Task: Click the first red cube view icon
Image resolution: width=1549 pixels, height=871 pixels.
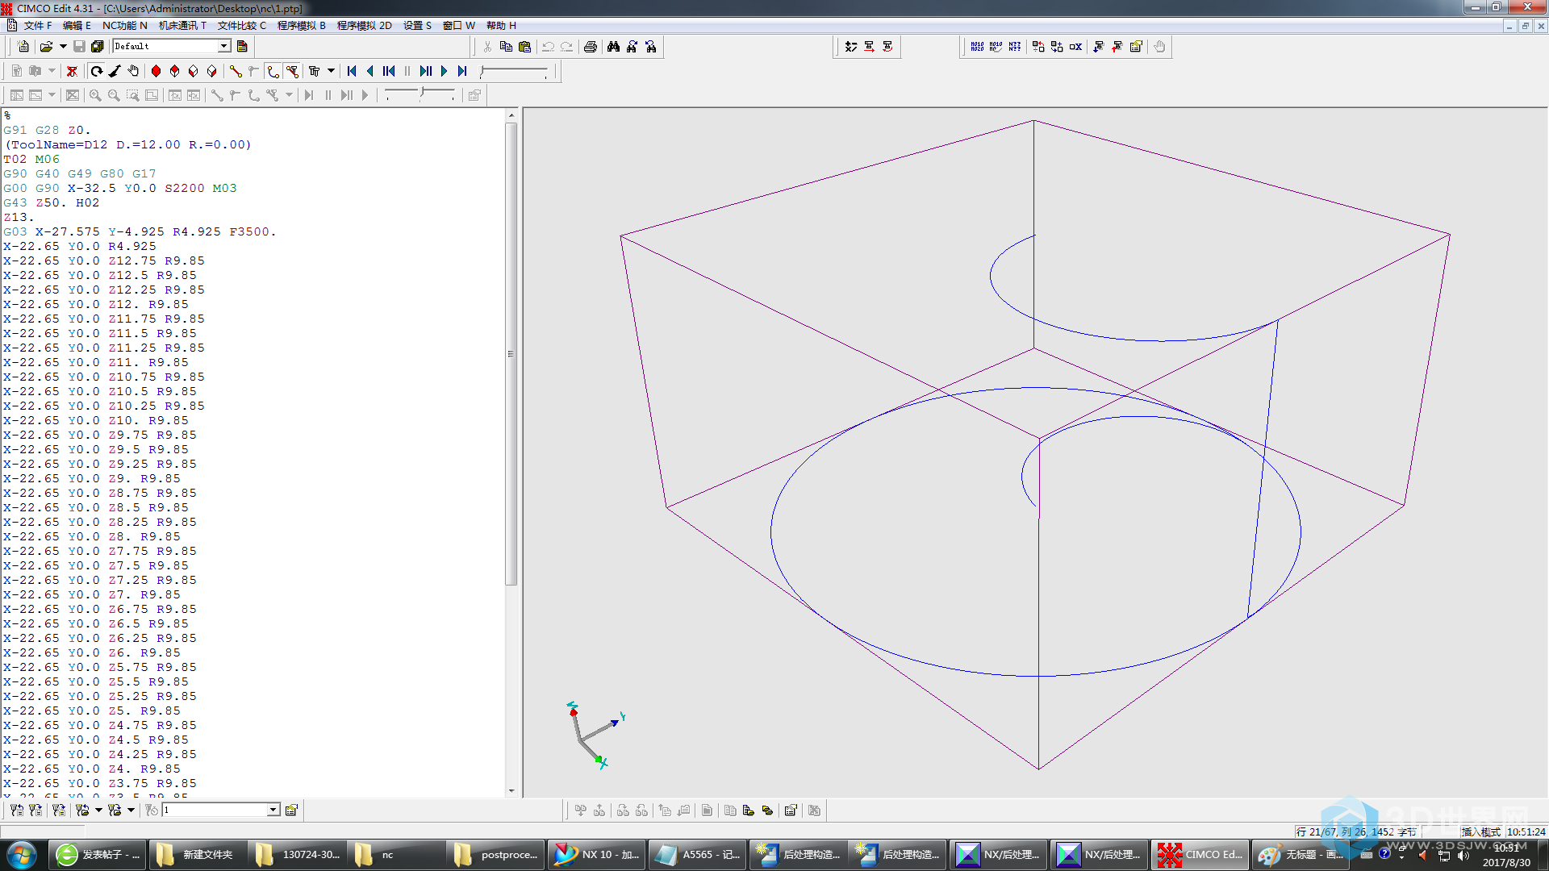Action: click(157, 71)
